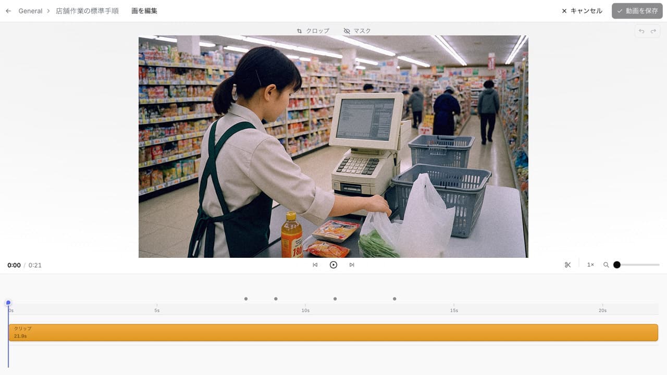Viewport: 667px width, 375px height.
Task: Adjust the timeline zoom slider handle
Action: coord(617,265)
